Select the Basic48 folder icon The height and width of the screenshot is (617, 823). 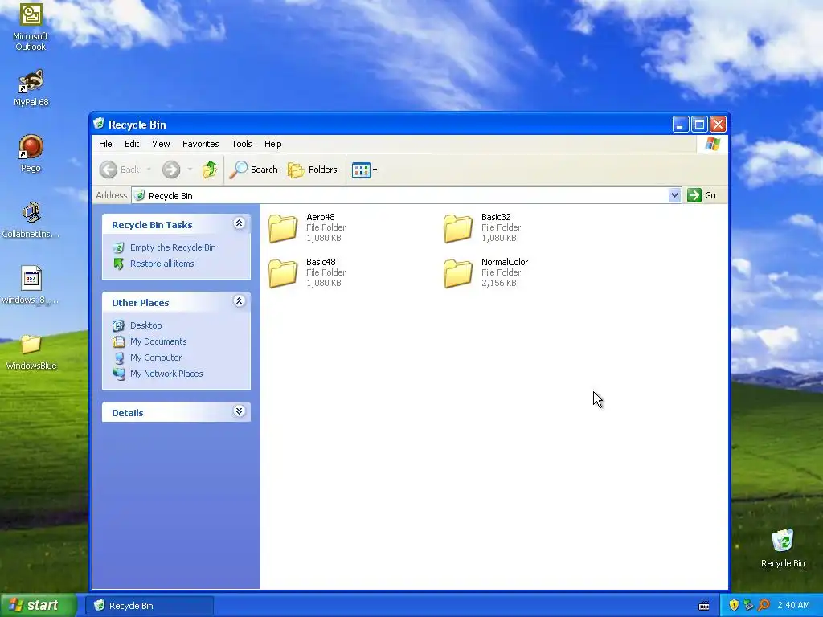tap(283, 274)
